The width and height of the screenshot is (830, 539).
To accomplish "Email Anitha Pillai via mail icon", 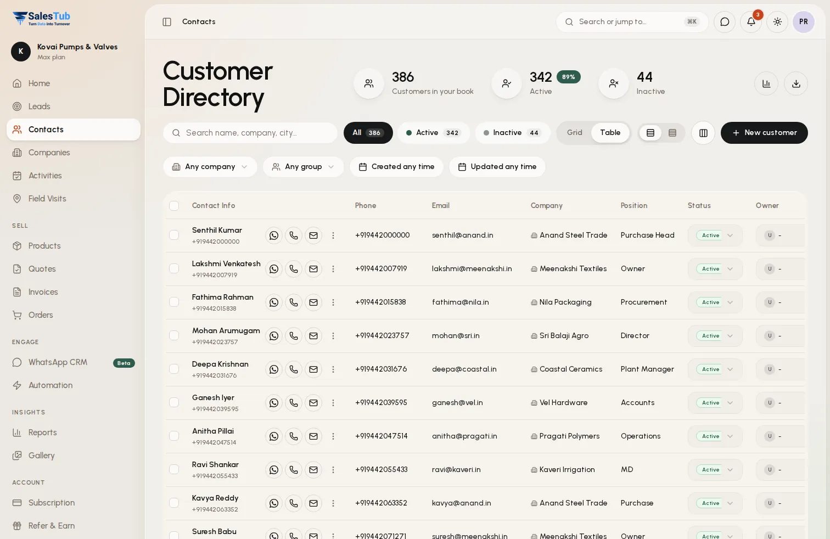I will (313, 436).
